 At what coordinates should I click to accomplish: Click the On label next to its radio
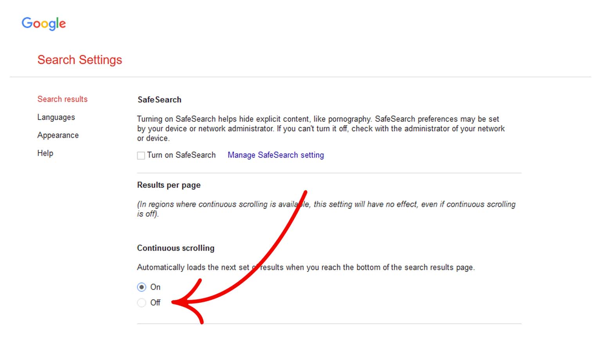tap(155, 287)
